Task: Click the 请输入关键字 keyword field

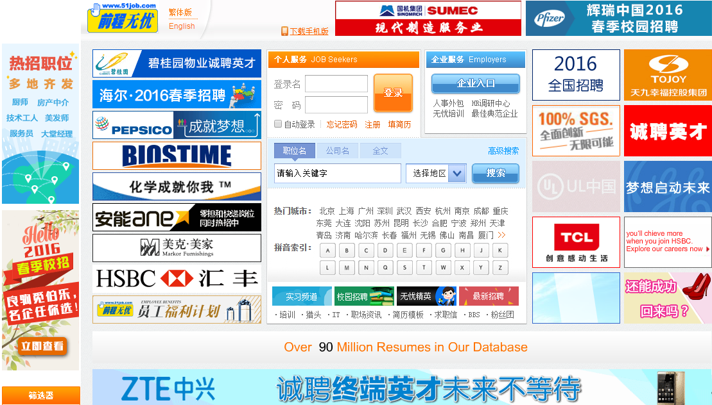Action: 338,173
